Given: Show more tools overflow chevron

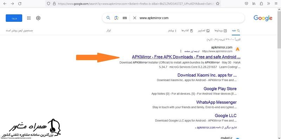Looking at the screenshot, I should coord(268,4).
